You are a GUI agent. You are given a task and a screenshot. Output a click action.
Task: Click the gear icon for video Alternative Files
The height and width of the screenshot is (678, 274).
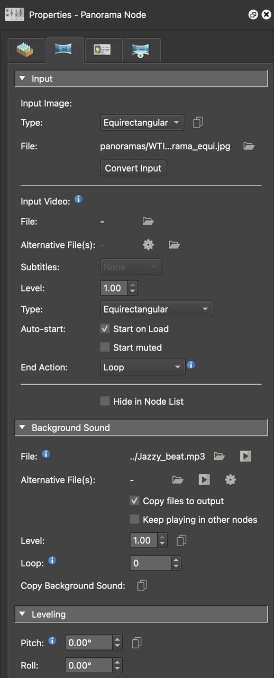tap(148, 245)
